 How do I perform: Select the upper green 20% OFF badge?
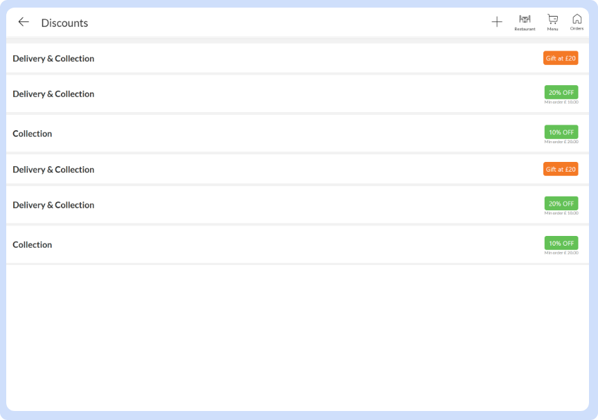coord(561,92)
